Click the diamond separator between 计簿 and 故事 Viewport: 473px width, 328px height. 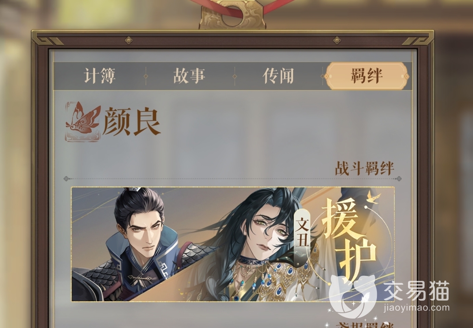[x=146, y=76]
